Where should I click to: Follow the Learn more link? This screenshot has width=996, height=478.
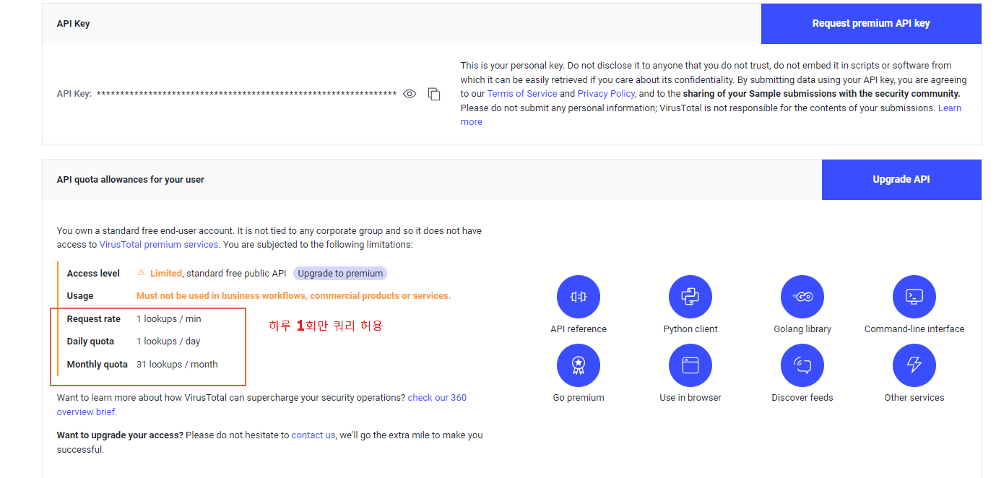coord(950,108)
